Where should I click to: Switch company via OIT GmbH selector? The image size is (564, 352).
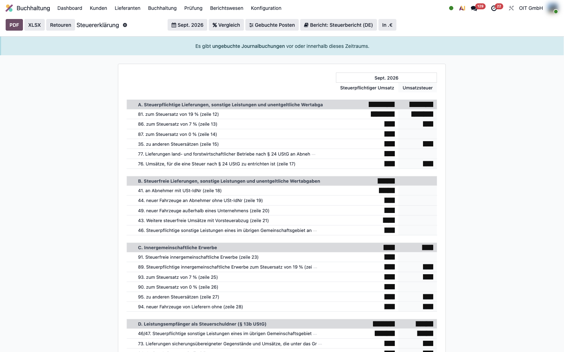point(531,8)
